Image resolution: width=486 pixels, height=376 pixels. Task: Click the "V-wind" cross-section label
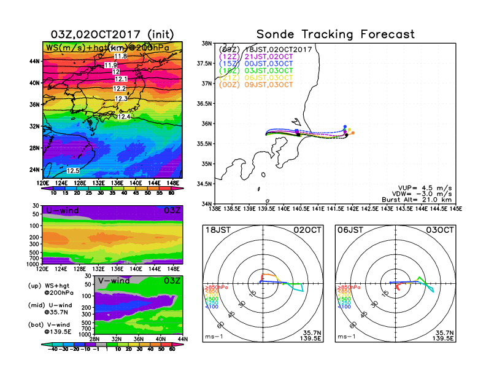114,281
